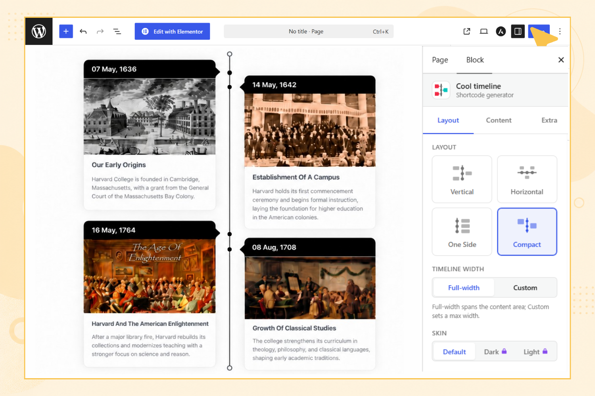Image resolution: width=595 pixels, height=396 pixels.
Task: Open the block inserter plus button
Action: 66,31
